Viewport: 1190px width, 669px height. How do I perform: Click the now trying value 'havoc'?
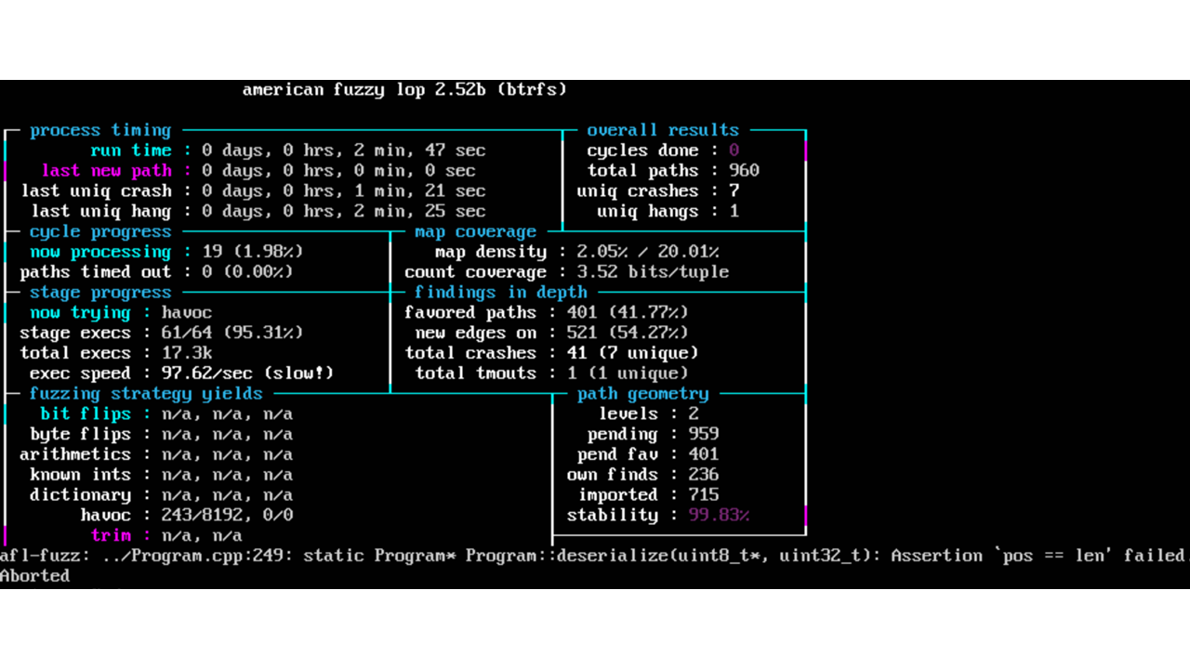(187, 313)
